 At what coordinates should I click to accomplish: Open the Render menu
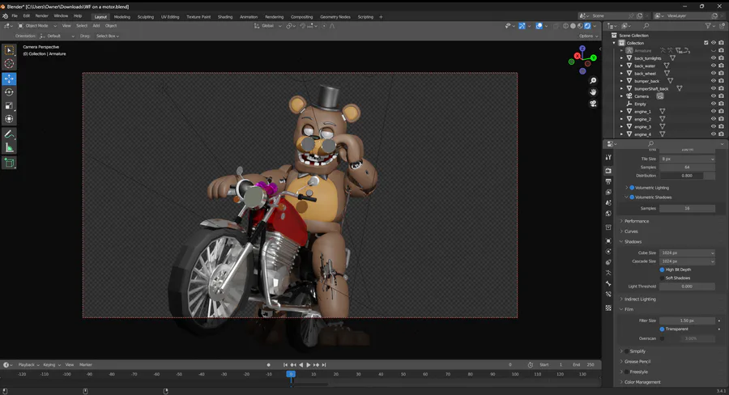pyautogui.click(x=41, y=16)
